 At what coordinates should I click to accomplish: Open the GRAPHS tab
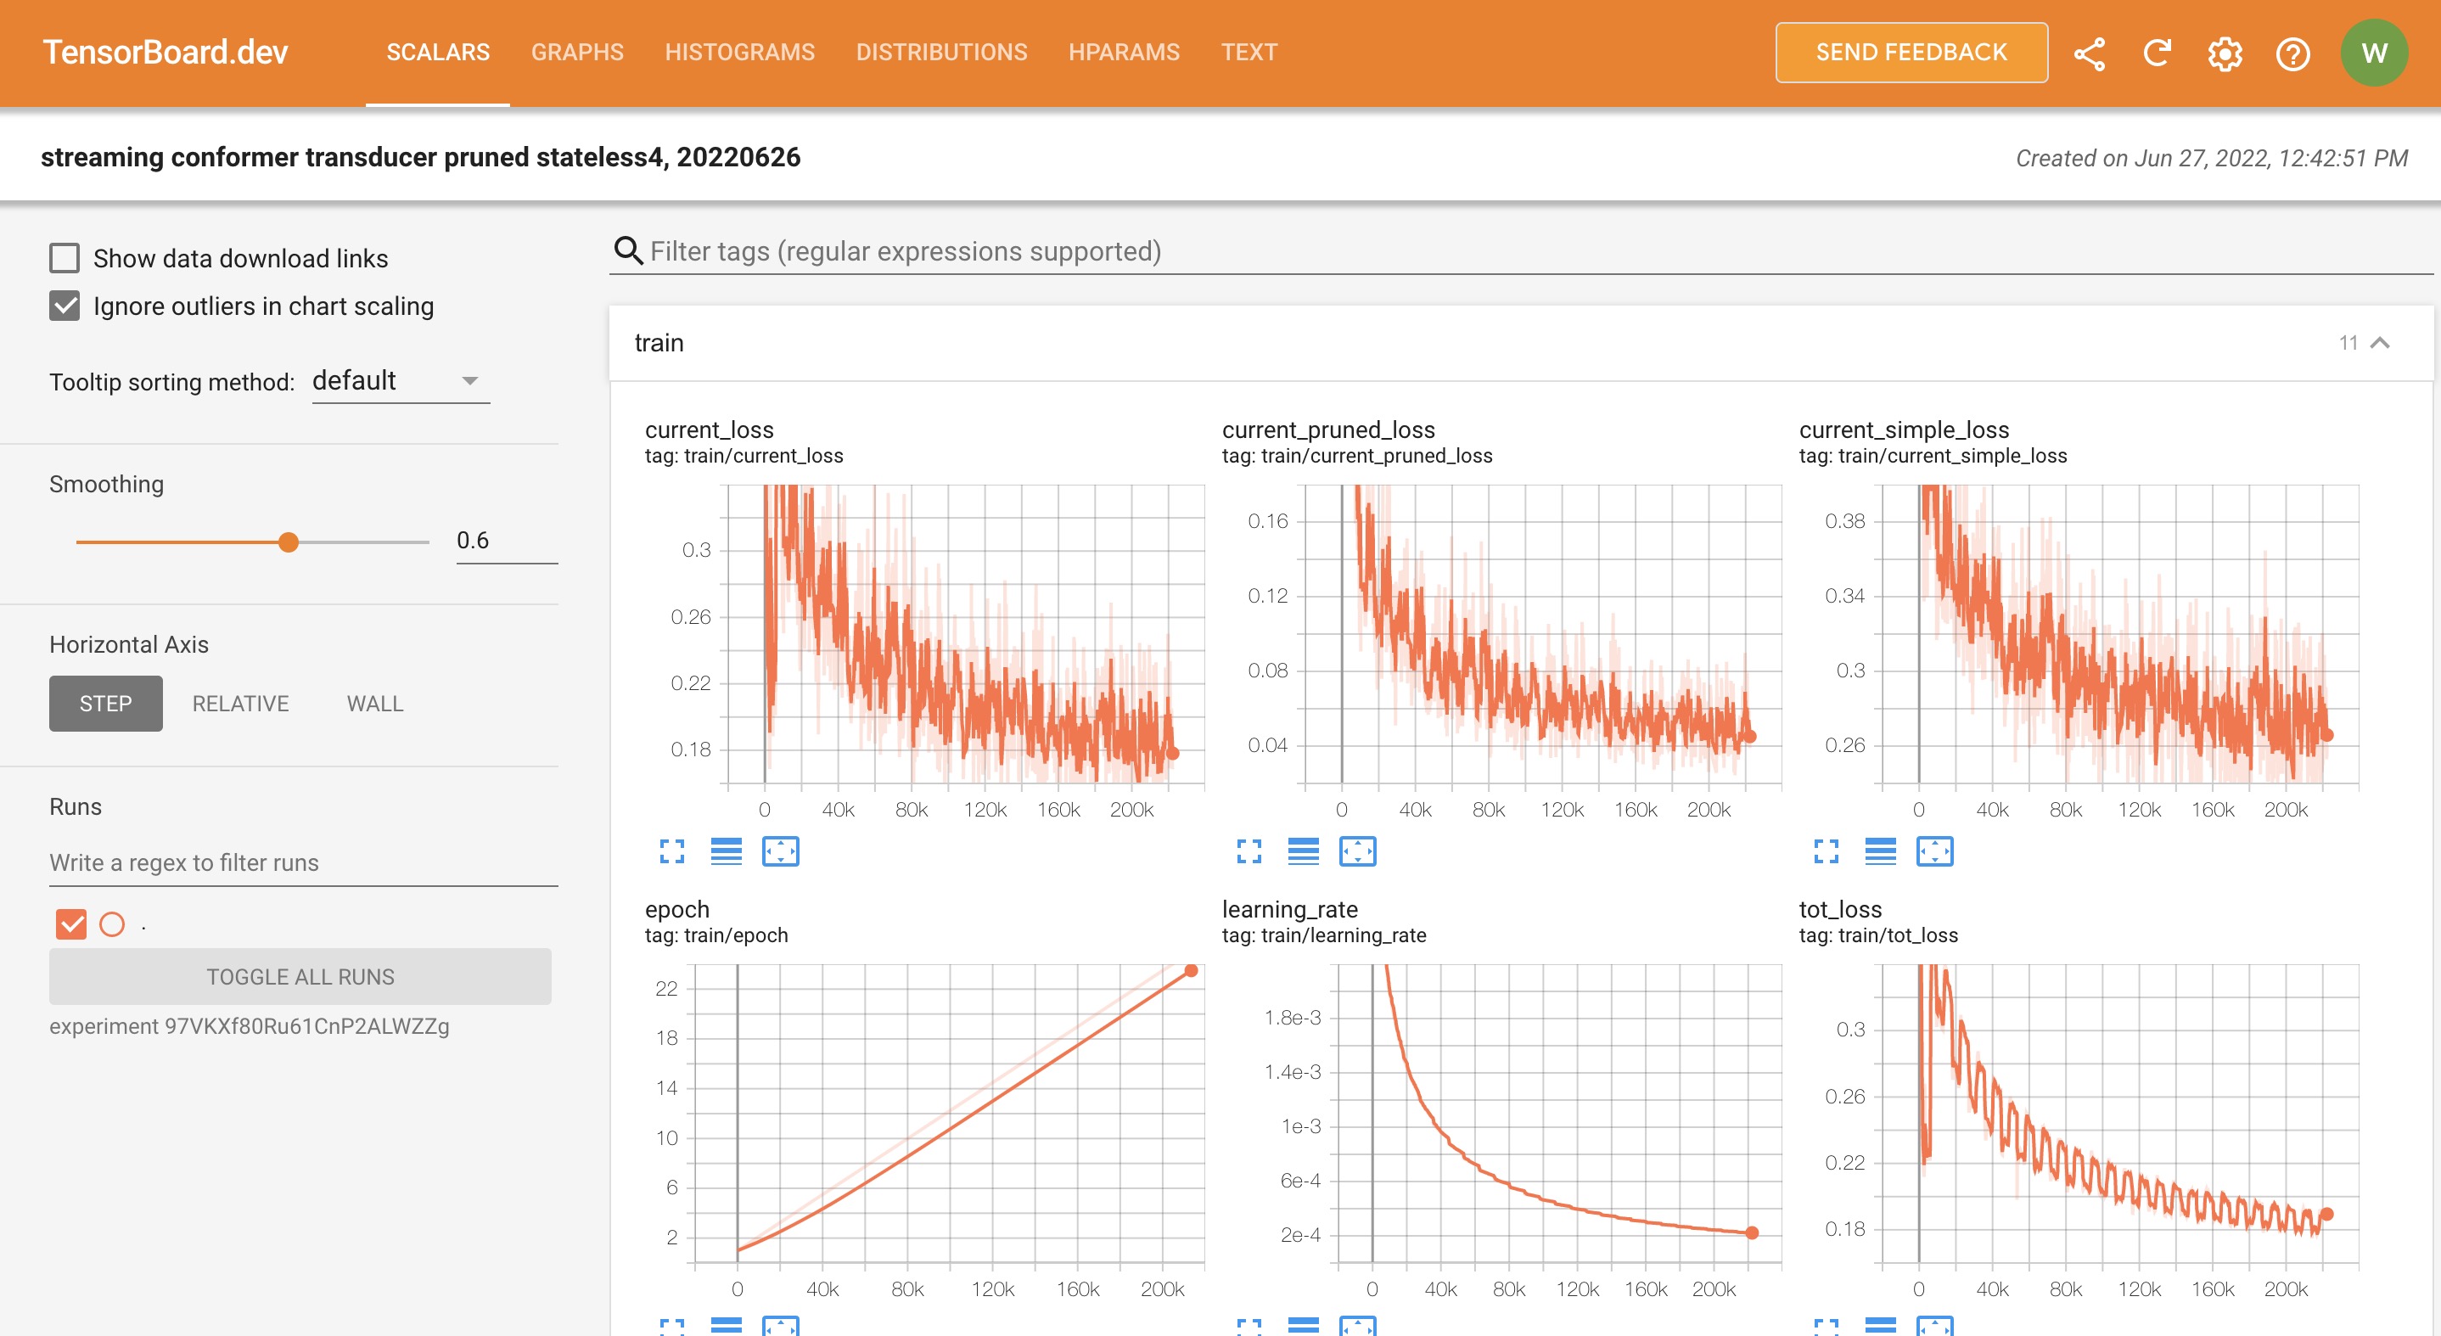[577, 52]
